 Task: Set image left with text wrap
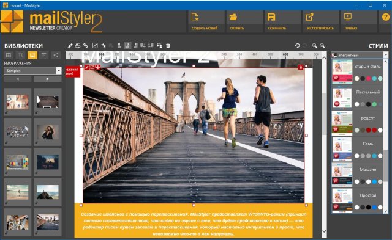pyautogui.click(x=143, y=45)
